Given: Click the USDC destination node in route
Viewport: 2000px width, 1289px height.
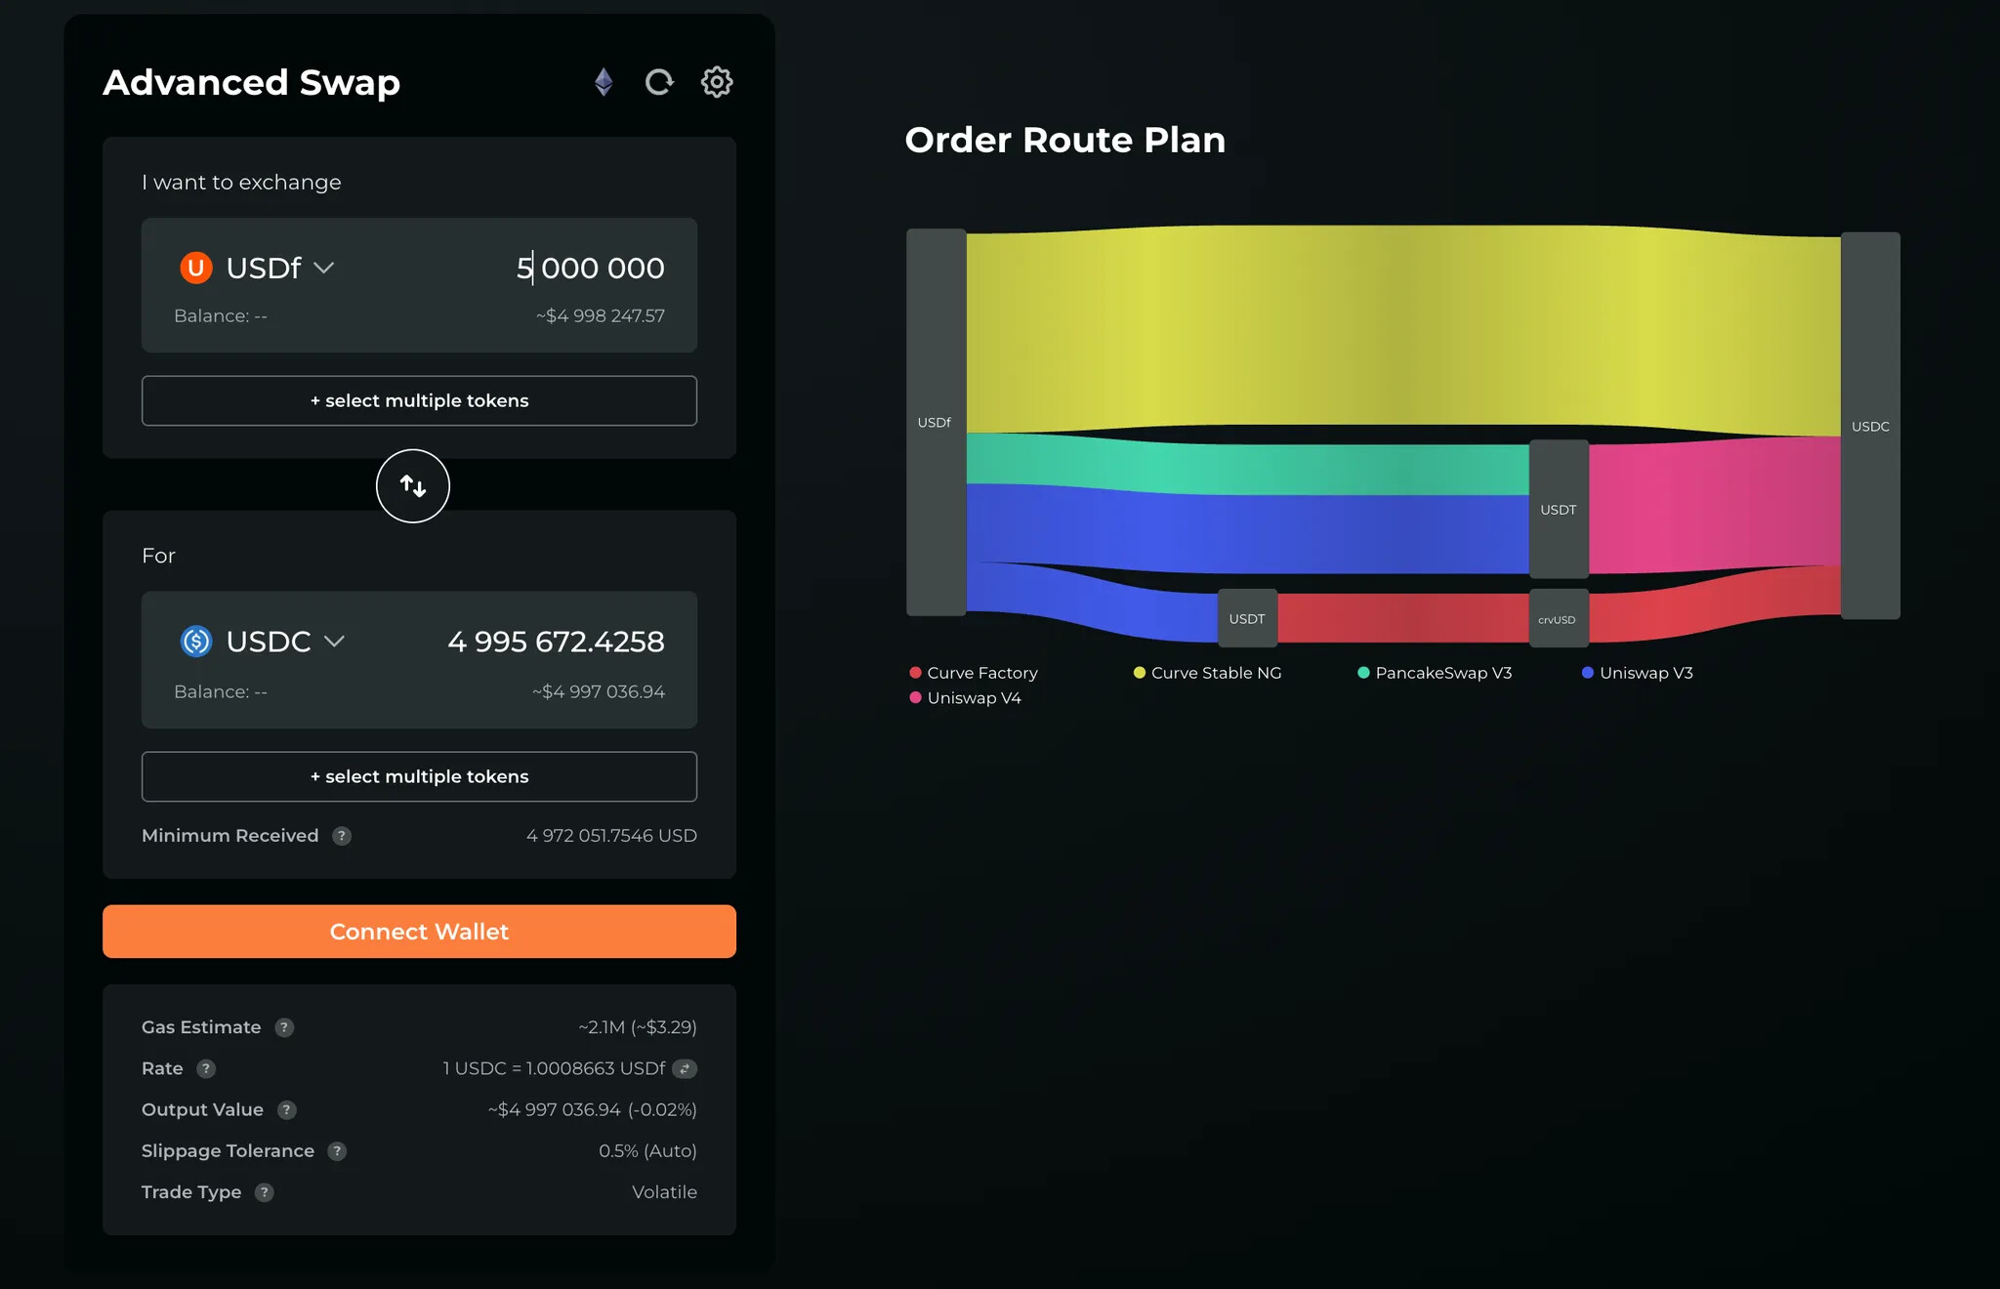Looking at the screenshot, I should click(x=1870, y=426).
